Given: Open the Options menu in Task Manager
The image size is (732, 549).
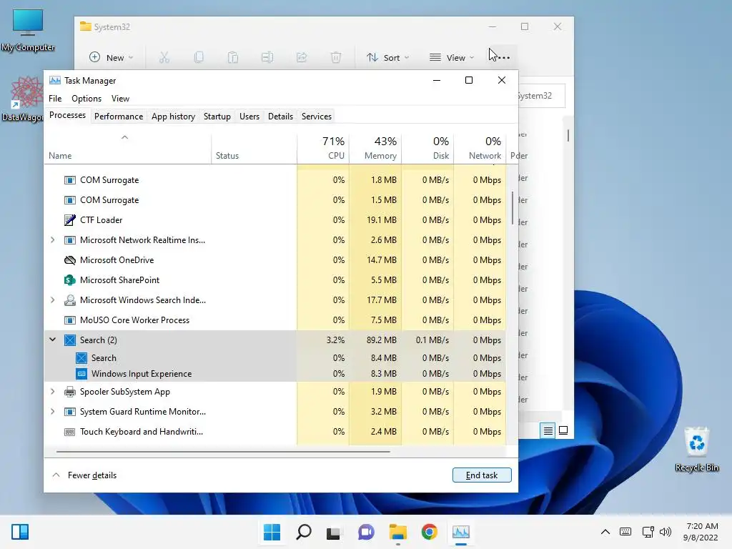Looking at the screenshot, I should click(86, 99).
